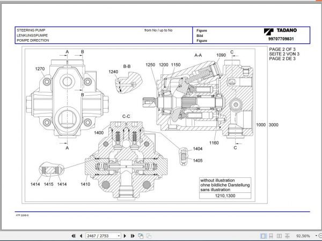Click part callout 1160

point(214,143)
